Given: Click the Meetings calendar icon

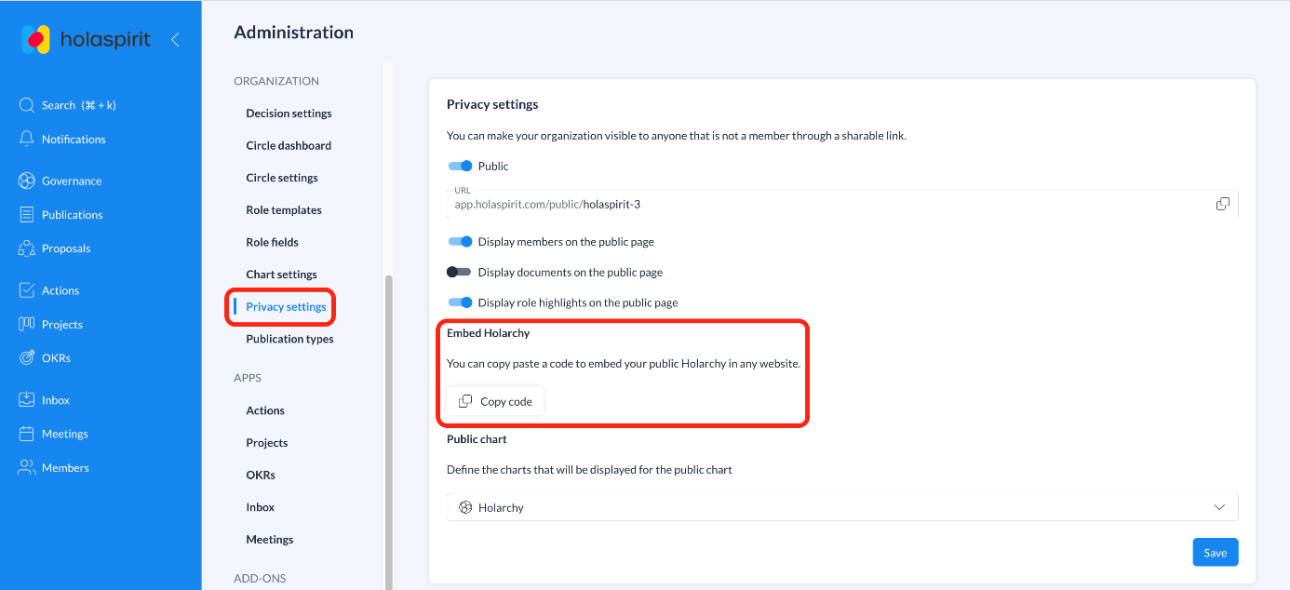Looking at the screenshot, I should pos(27,434).
